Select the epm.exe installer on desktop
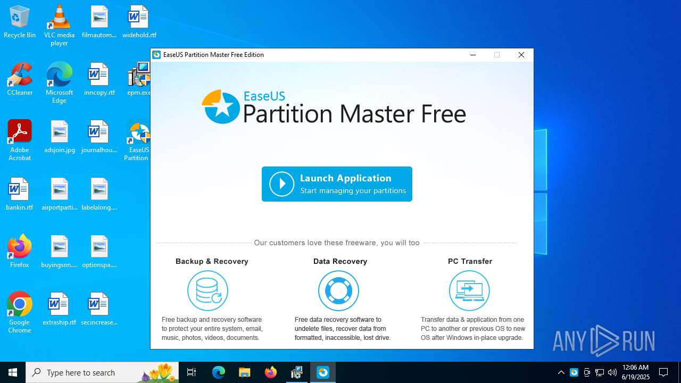The image size is (681, 383). coord(139,80)
